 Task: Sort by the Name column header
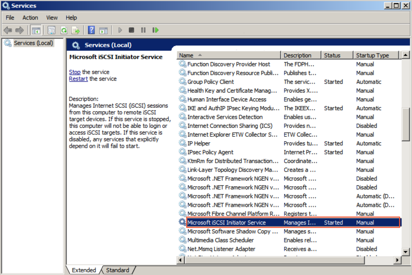[229, 56]
